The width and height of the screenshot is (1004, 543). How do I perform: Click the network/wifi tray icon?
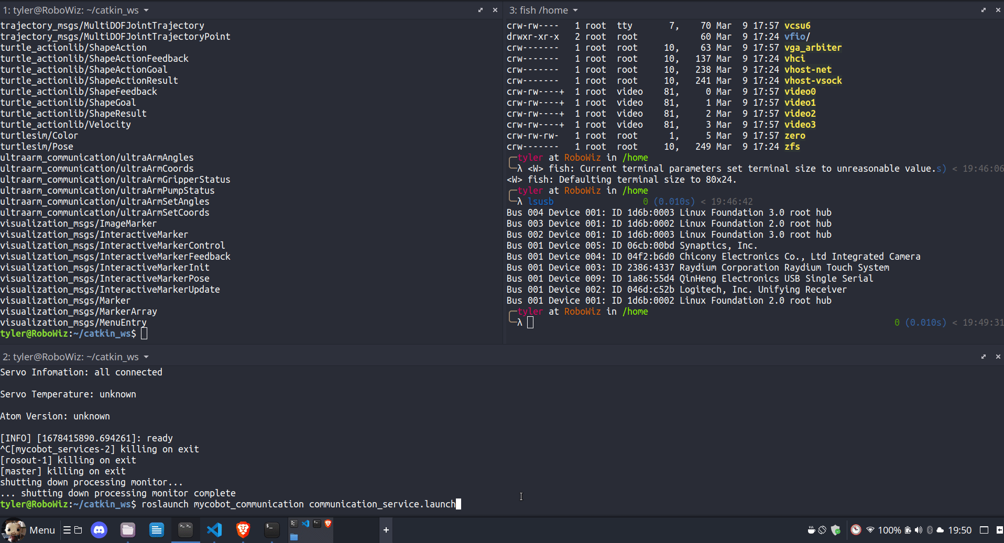(x=870, y=530)
